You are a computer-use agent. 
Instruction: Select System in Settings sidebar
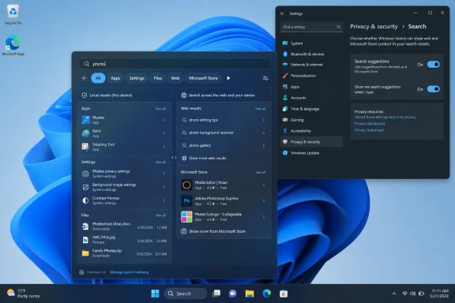[312, 43]
